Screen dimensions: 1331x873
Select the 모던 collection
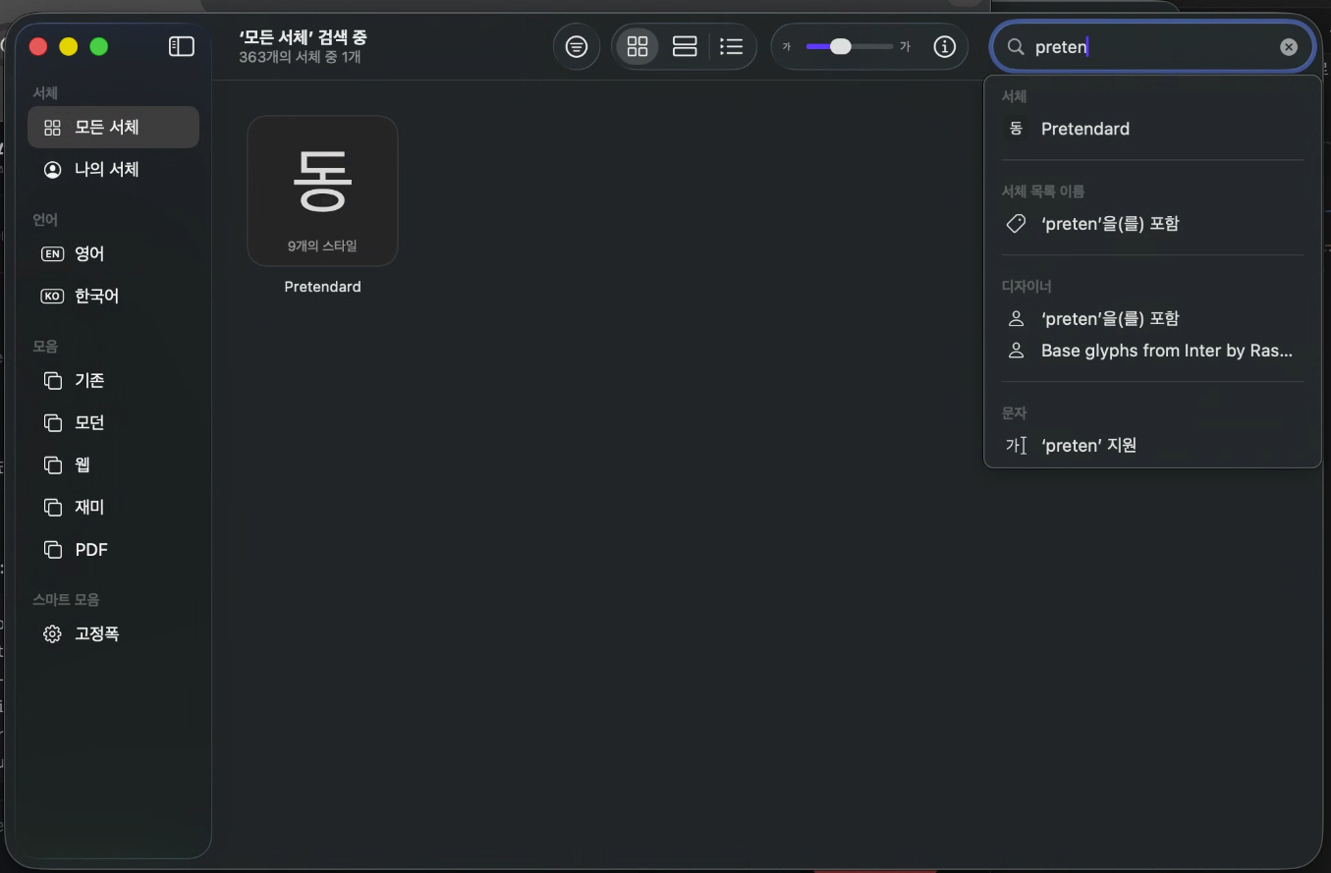click(86, 422)
